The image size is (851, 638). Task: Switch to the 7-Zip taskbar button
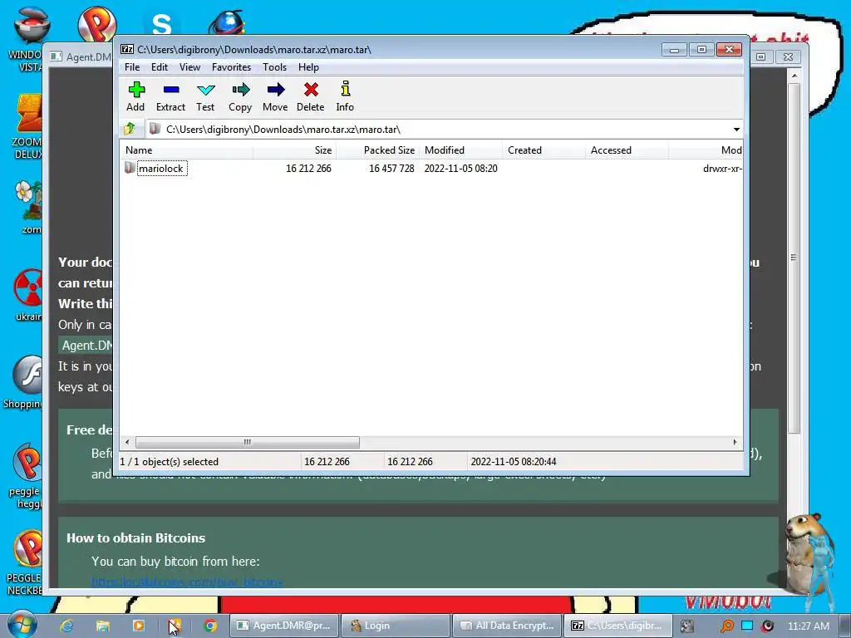tap(618, 626)
